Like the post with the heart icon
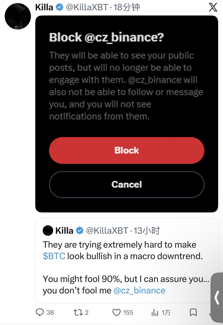This screenshot has width=223, height=325. [116, 313]
